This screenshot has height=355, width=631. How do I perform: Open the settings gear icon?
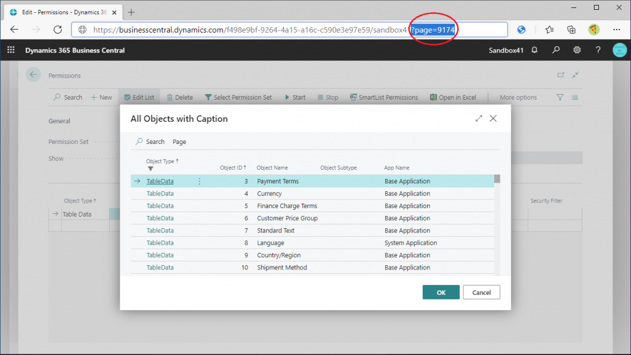tap(577, 50)
